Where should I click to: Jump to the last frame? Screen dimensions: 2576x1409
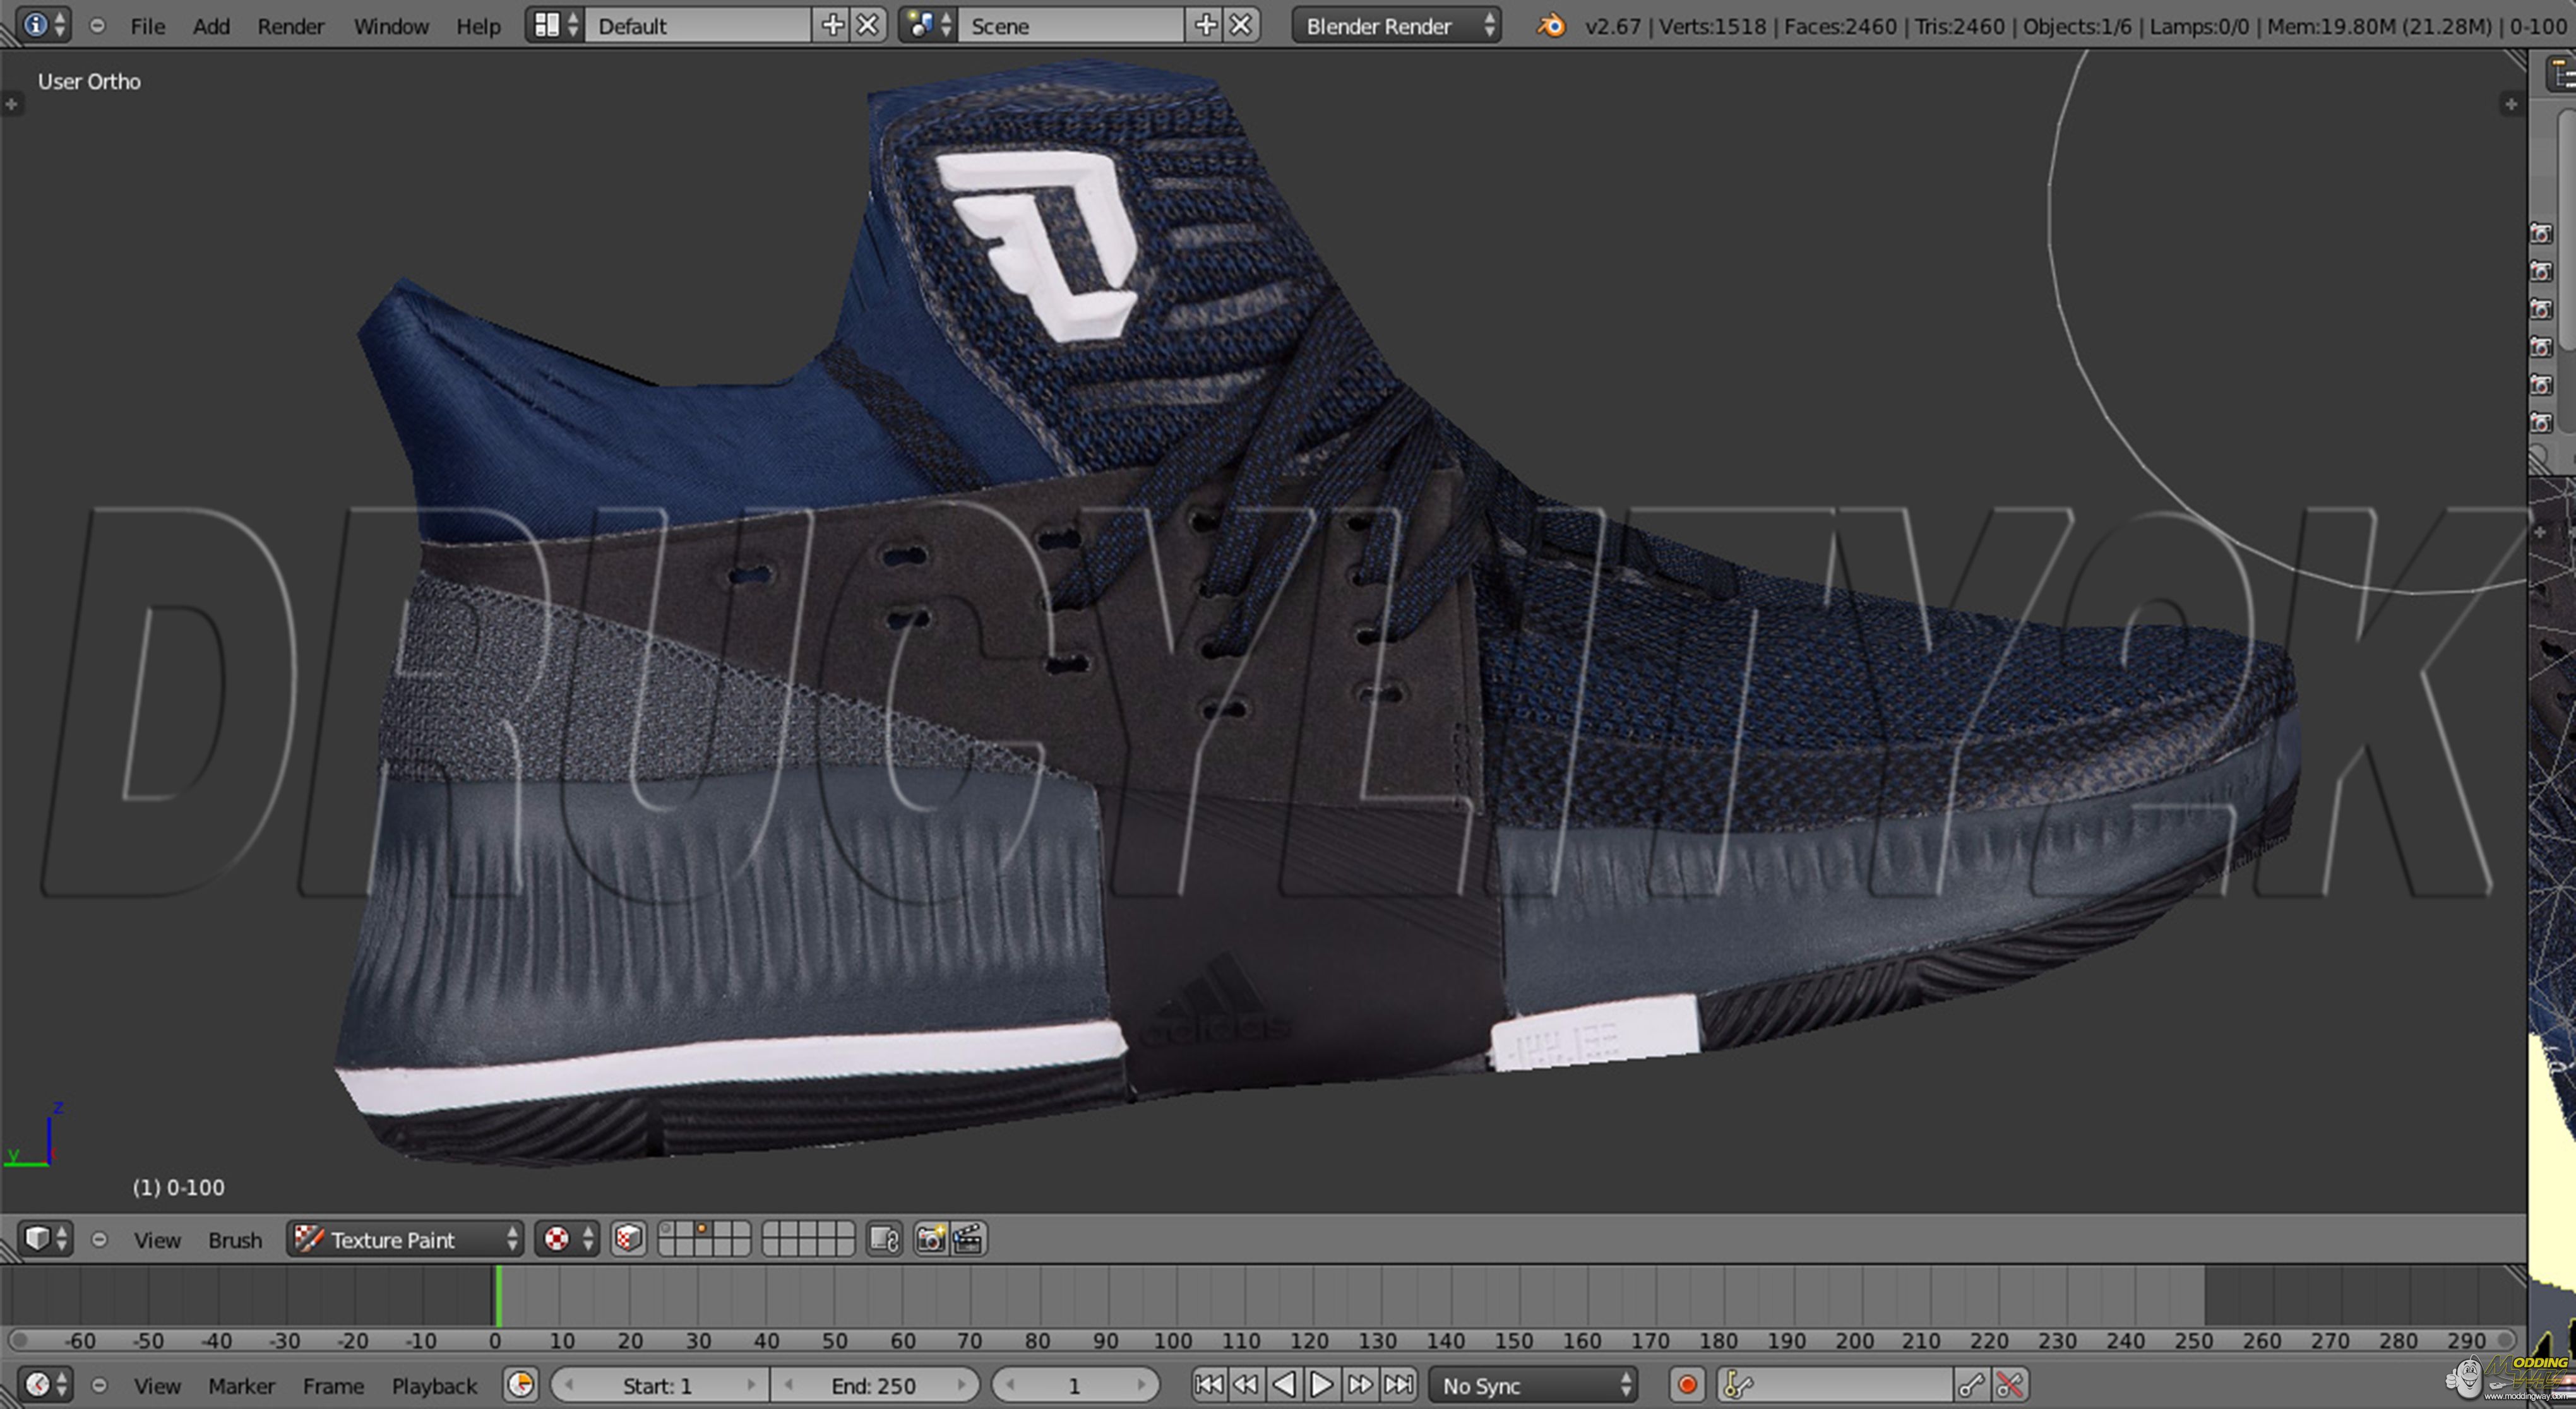coord(1398,1386)
